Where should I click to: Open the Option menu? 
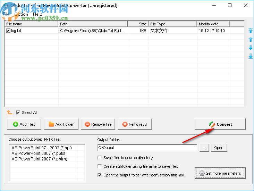(x=21, y=14)
